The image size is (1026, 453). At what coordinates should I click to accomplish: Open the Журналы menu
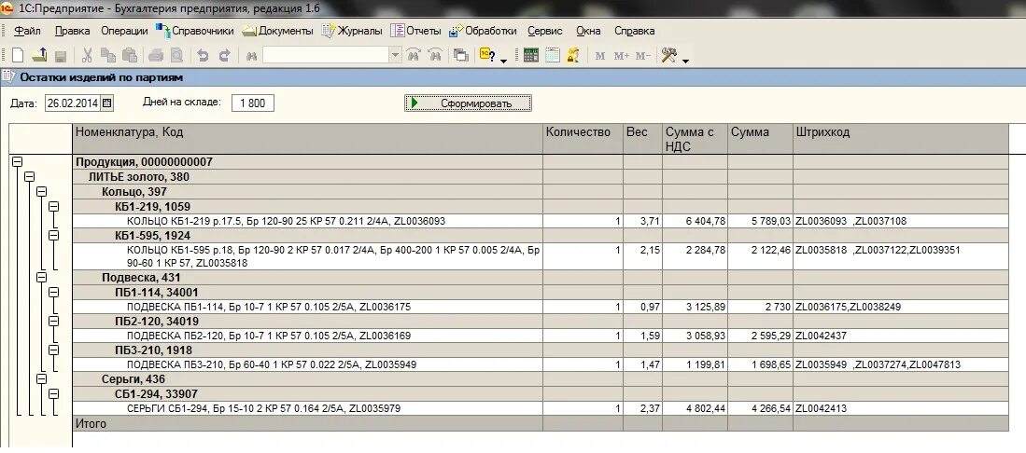click(352, 31)
